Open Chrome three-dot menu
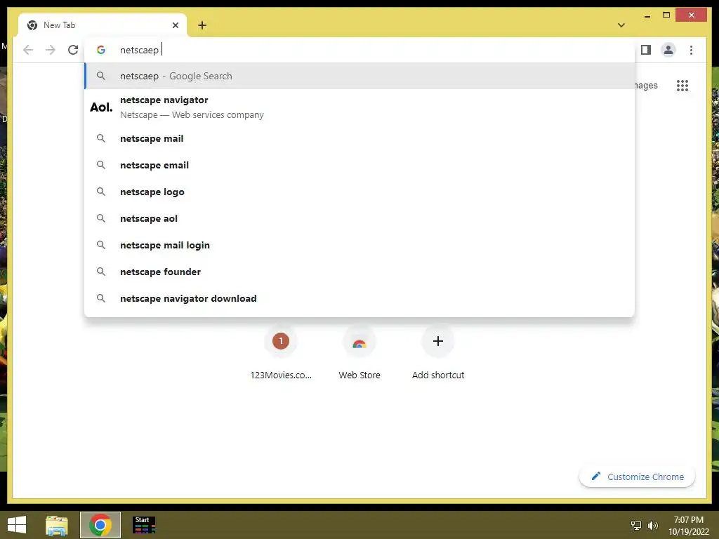 pos(691,50)
